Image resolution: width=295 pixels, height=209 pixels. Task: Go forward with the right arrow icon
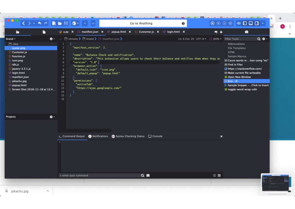coord(29,23)
